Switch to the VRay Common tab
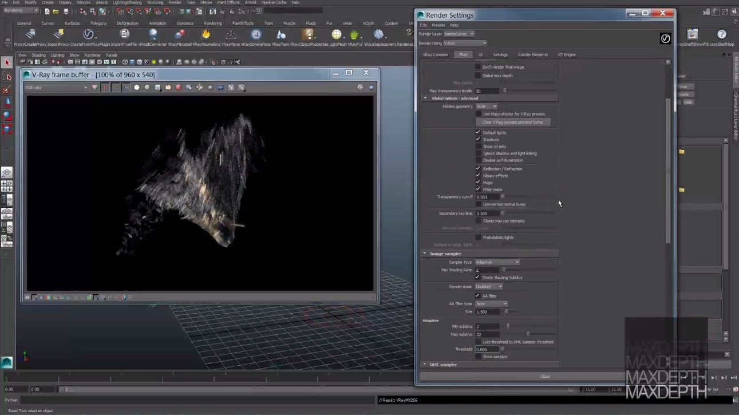739x415 pixels. pos(436,55)
